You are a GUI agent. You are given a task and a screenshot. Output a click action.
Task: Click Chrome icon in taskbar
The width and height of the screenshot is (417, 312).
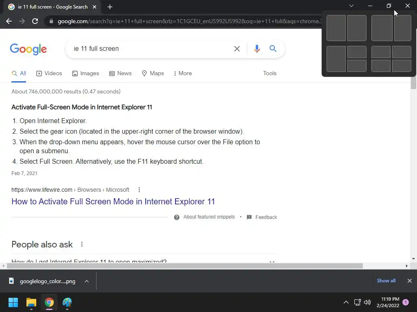tap(49, 302)
